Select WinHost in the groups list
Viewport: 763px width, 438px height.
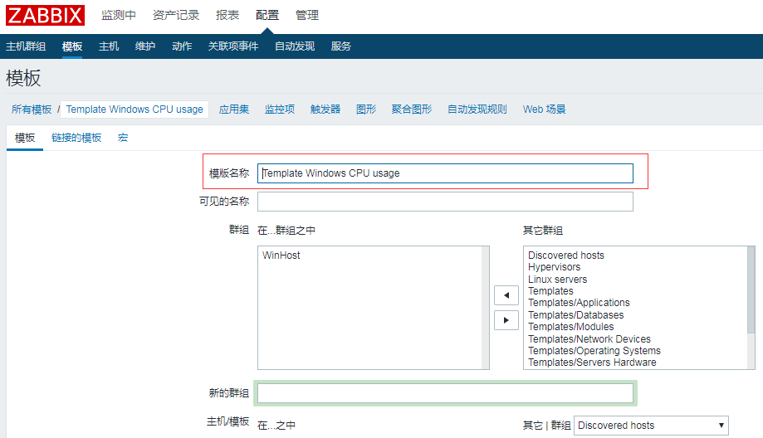tap(281, 255)
